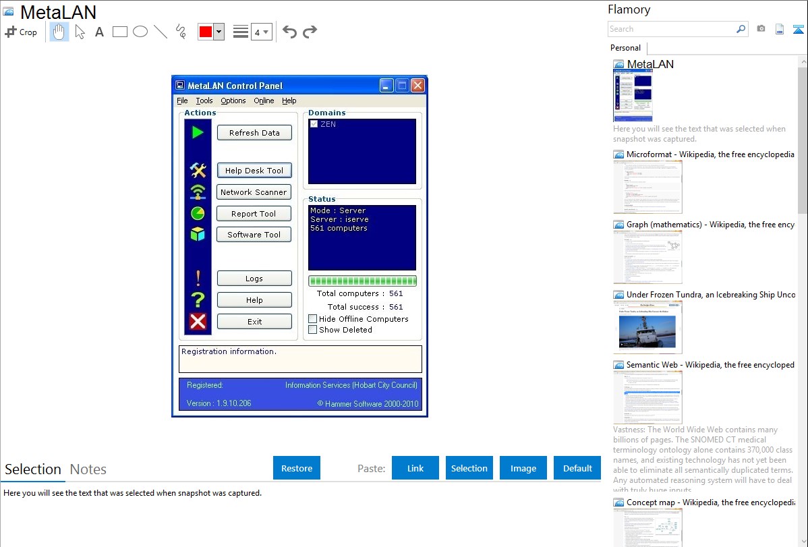Click the Help Desk Tool button
Viewport: 808px width, 547px height.
pyautogui.click(x=254, y=170)
